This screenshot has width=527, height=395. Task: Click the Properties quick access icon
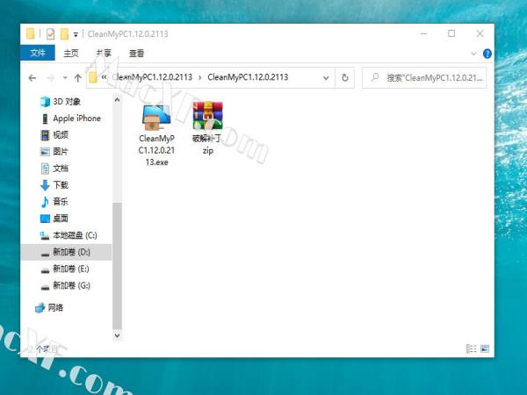(50, 34)
